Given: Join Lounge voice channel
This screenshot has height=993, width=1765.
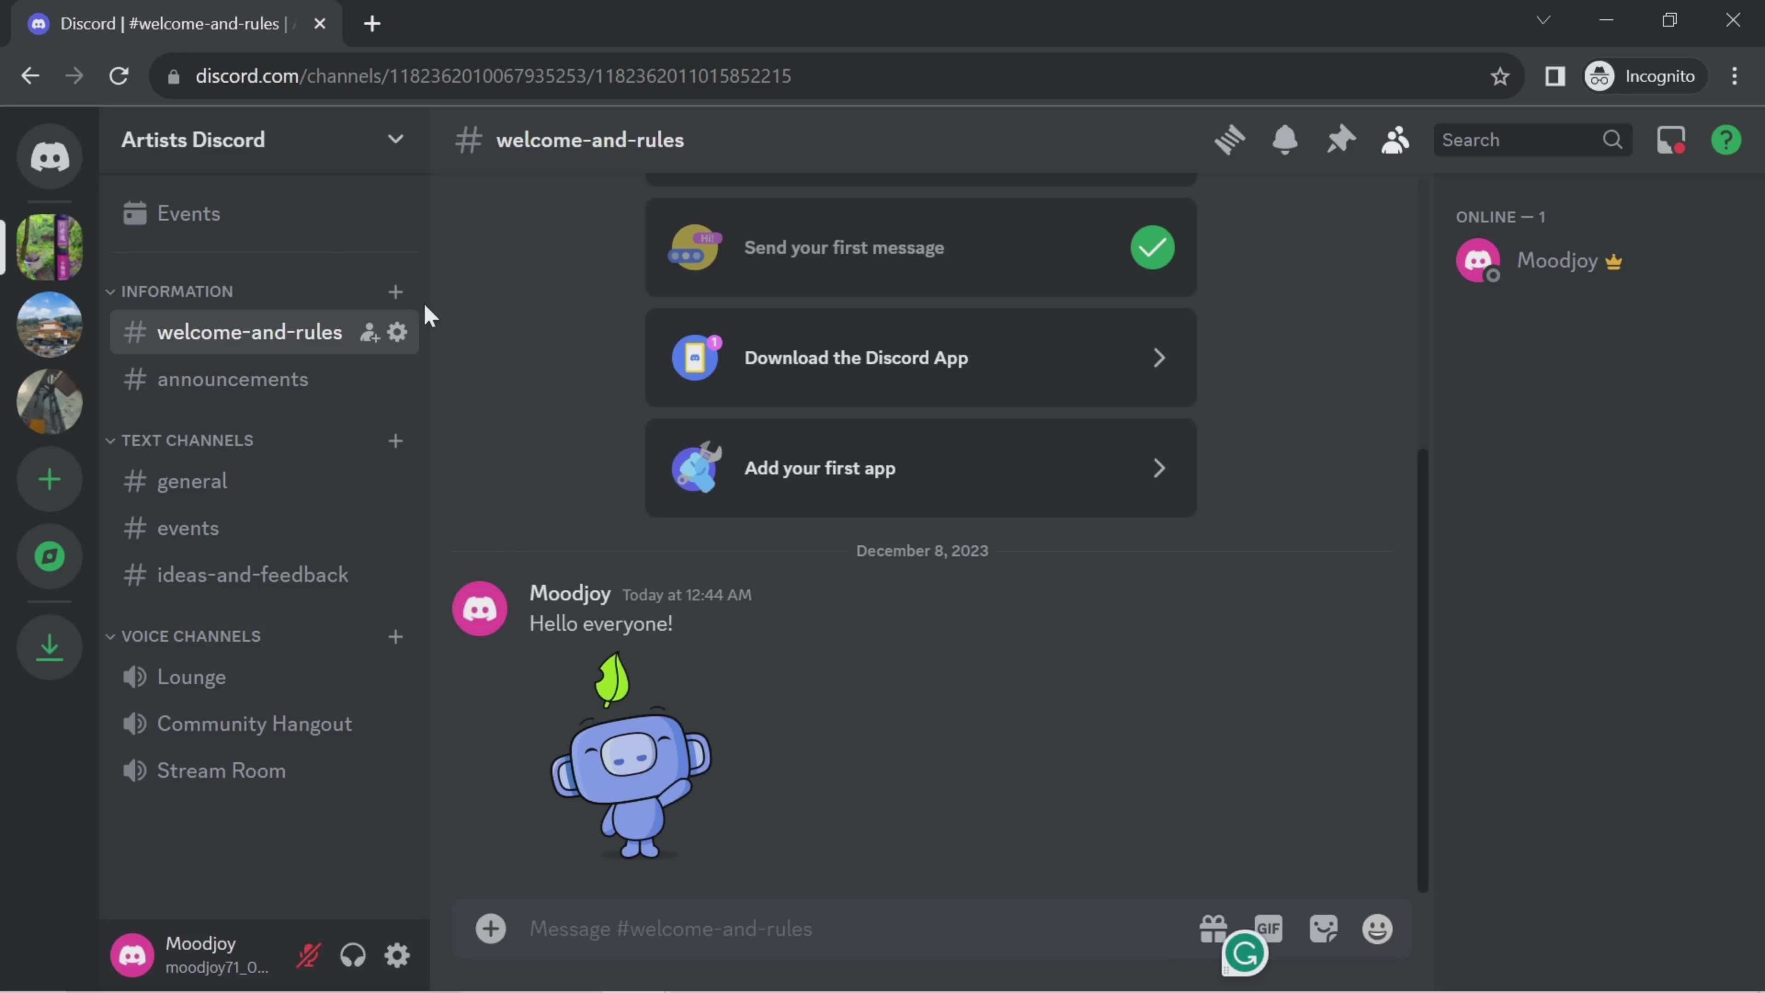Looking at the screenshot, I should tap(264, 677).
